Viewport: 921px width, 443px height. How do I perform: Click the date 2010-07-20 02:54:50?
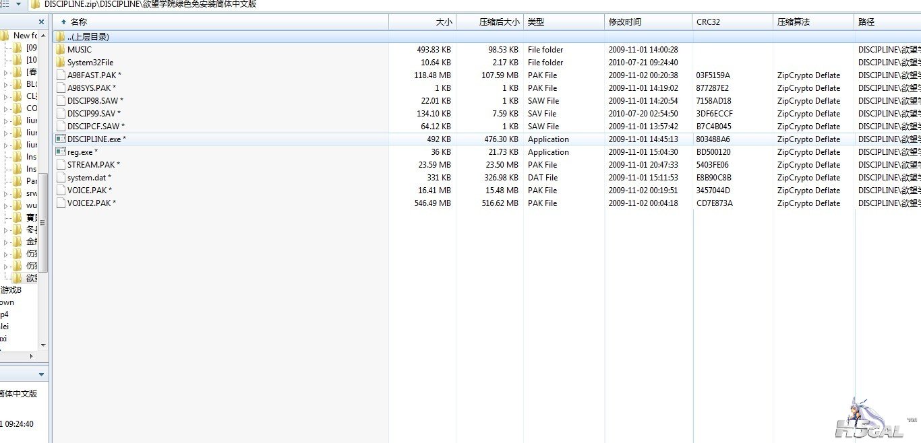tap(643, 113)
